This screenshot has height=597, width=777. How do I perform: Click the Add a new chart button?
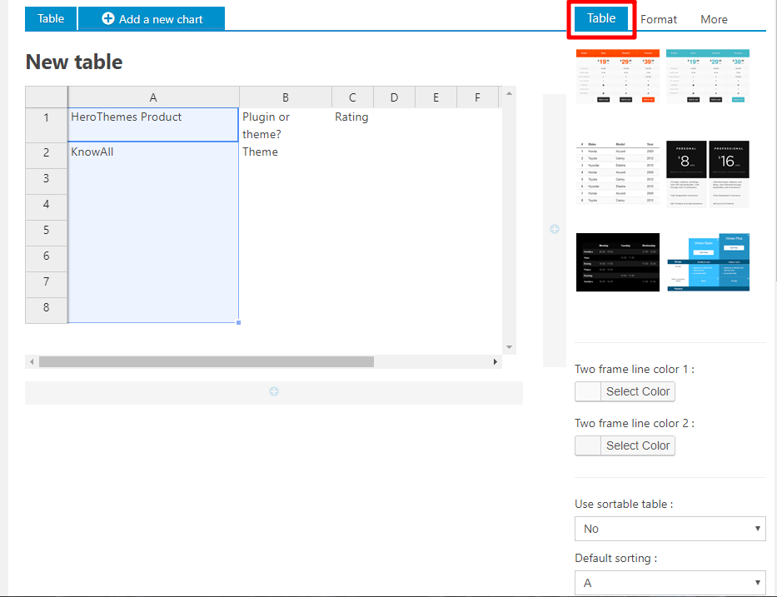click(152, 18)
